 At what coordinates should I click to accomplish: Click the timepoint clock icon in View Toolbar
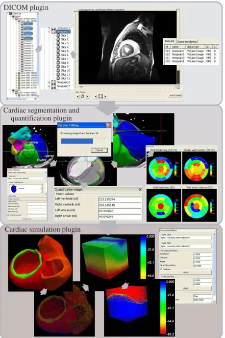100,96
